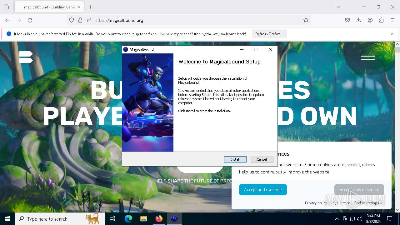
Task: Open site permissions icon in address bar
Action: (89, 20)
